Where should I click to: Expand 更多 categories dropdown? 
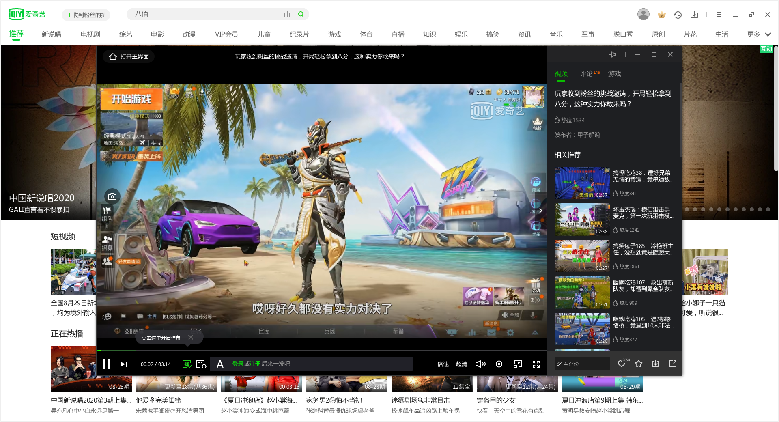tap(759, 34)
